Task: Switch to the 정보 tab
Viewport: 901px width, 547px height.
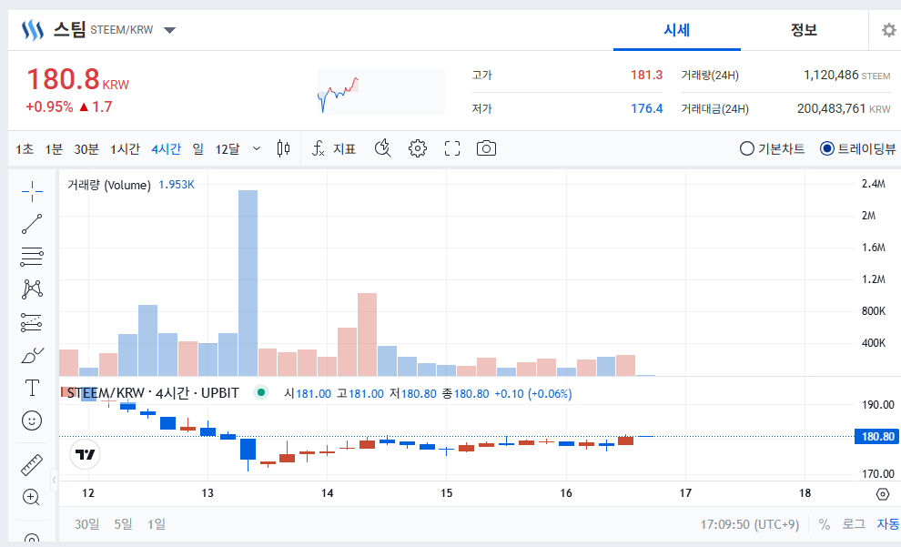Action: (x=804, y=30)
